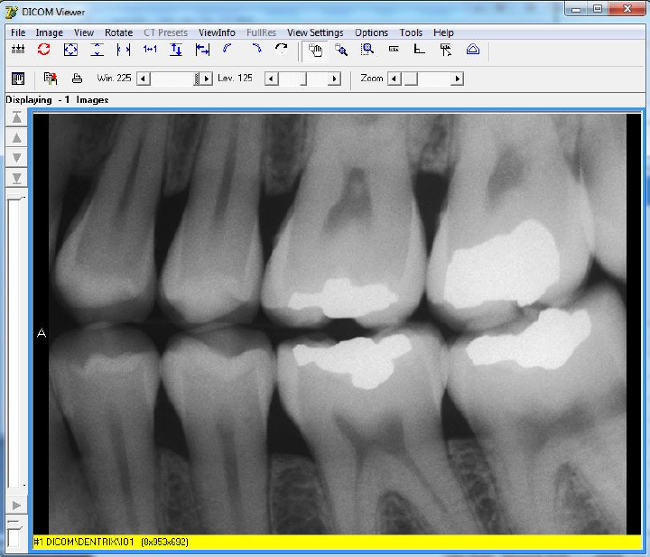Click the DICOM Viewer title bar icon
Image resolution: width=650 pixels, height=557 pixels.
(x=11, y=12)
